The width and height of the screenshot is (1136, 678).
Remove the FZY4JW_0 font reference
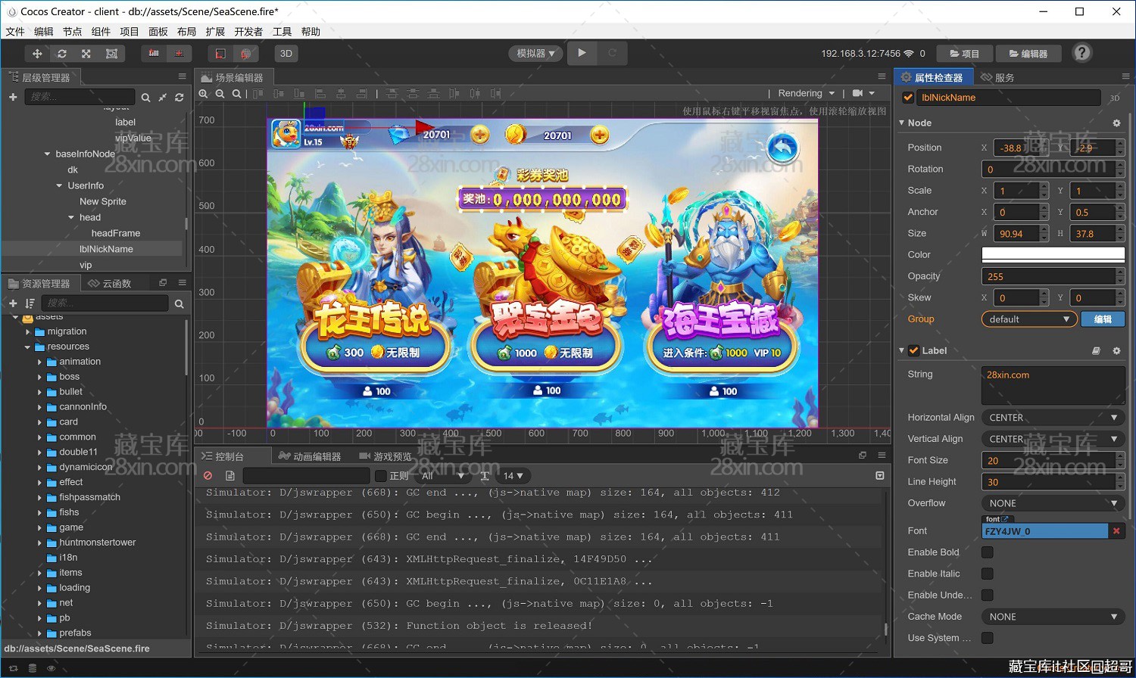(x=1116, y=531)
